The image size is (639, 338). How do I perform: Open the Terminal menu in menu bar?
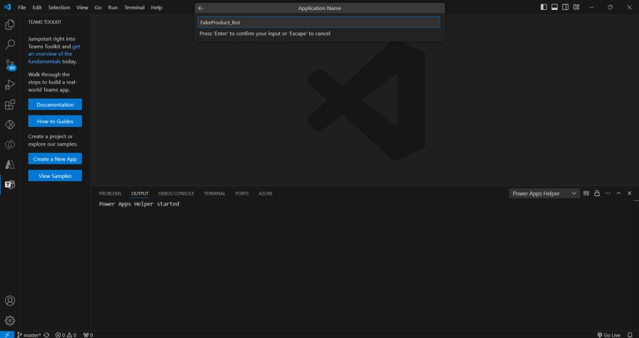[134, 7]
